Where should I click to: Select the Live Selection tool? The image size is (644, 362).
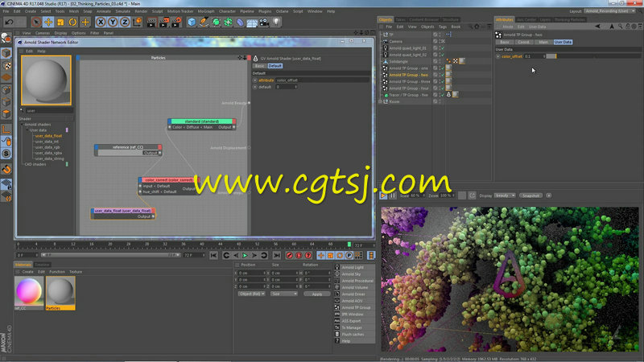36,22
